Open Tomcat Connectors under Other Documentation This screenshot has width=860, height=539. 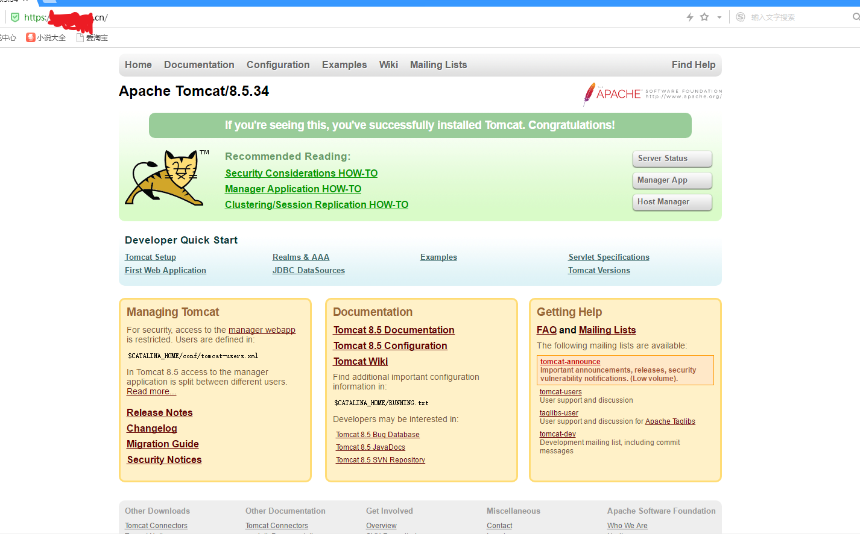(x=277, y=526)
